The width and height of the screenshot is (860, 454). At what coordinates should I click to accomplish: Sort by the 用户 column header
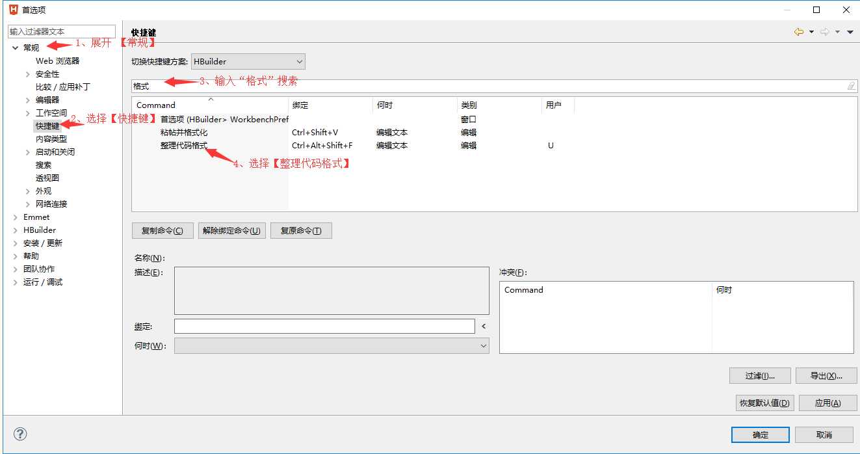(x=558, y=105)
